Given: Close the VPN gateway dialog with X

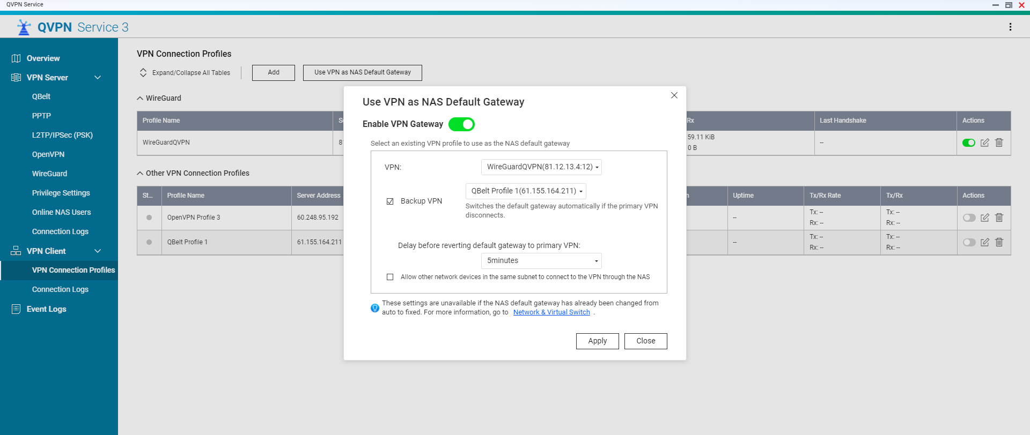Looking at the screenshot, I should 674,95.
